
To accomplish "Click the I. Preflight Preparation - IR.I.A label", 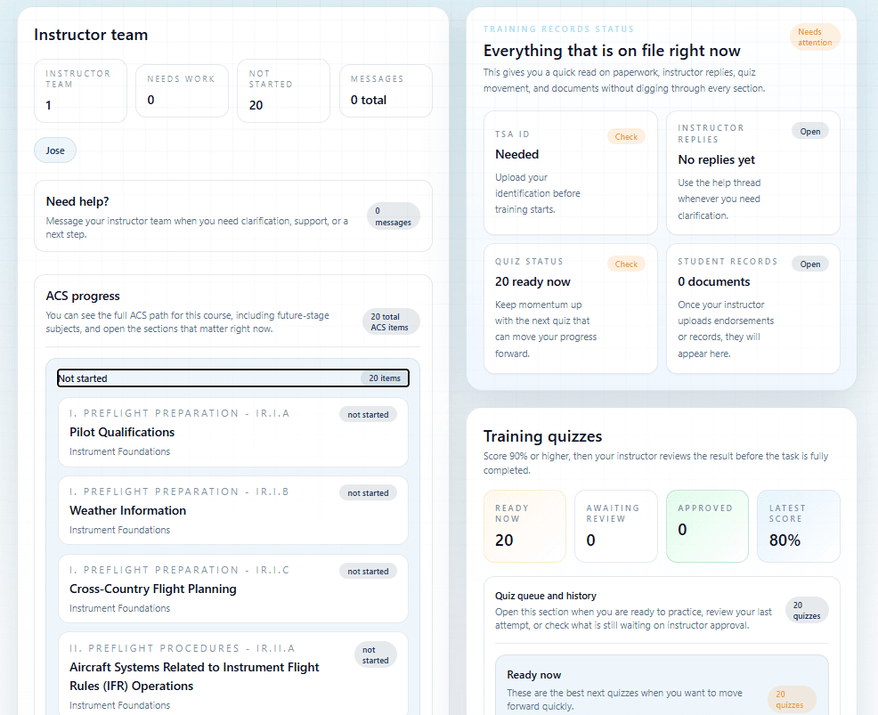I will (179, 413).
